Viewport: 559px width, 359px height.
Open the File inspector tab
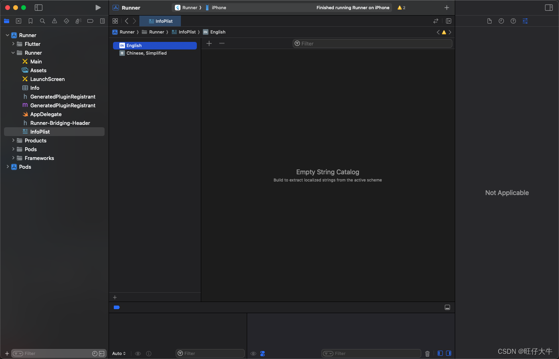(489, 21)
